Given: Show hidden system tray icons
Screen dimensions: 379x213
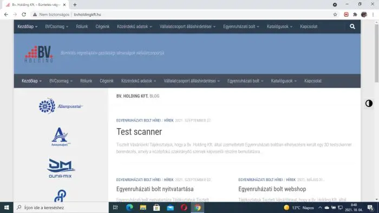Looking at the screenshot, I should point(320,208).
